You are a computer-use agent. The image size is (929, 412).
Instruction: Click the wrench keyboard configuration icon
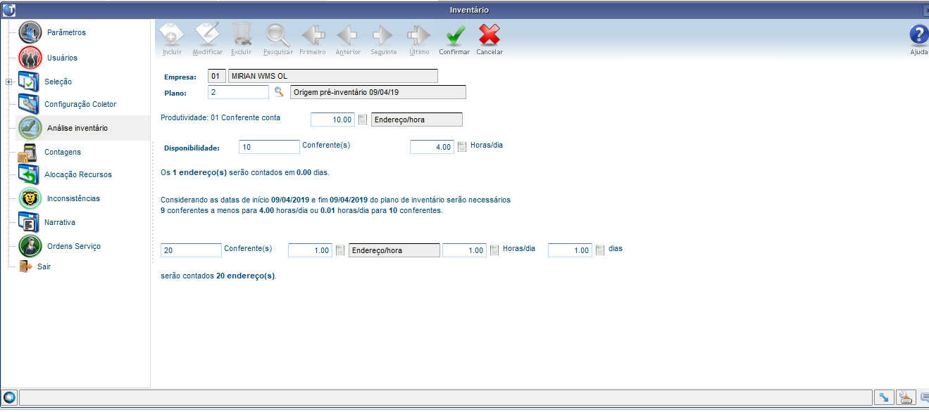pyautogui.click(x=906, y=397)
